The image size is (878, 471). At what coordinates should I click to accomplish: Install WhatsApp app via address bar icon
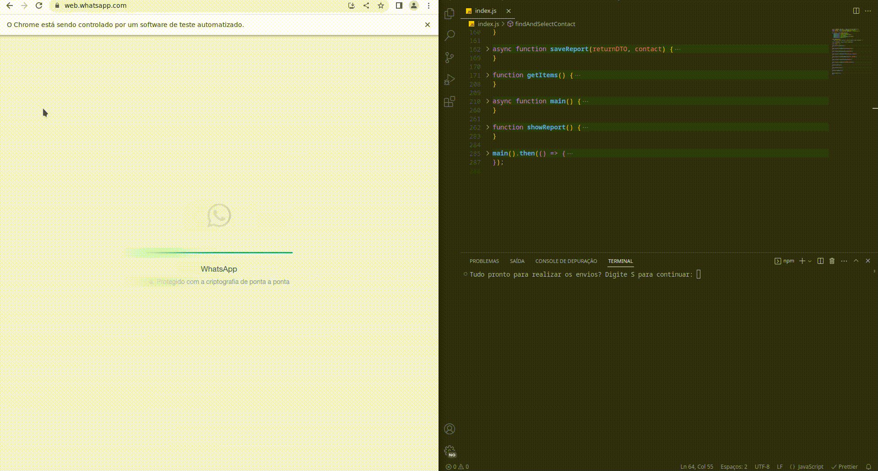(x=352, y=5)
